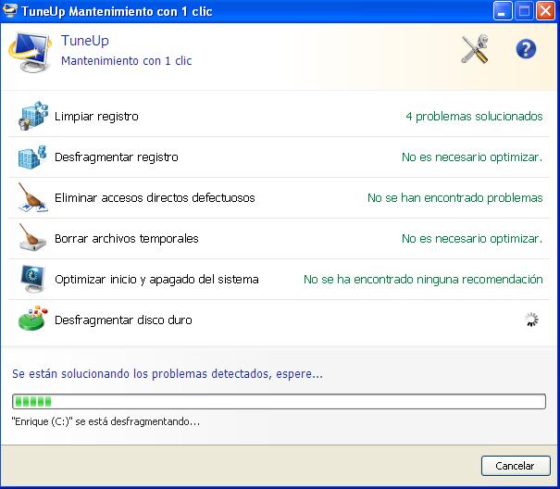Click 'No es necesario optimizar.' beside Borrar archivos temporales

(472, 238)
